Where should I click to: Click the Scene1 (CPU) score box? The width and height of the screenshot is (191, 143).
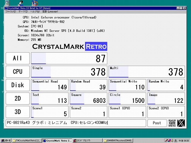point(127,112)
